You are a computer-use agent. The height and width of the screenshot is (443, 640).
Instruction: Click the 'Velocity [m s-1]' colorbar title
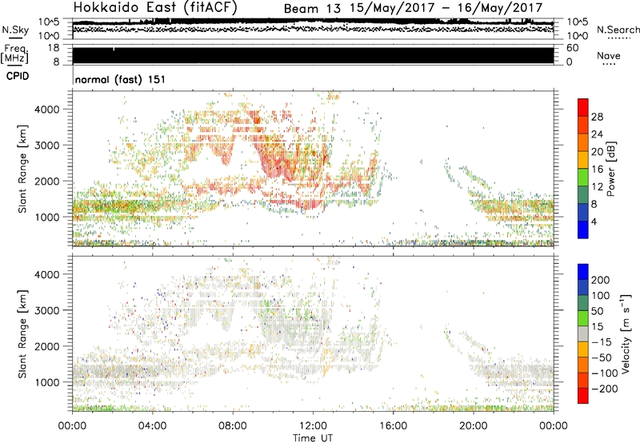[625, 333]
